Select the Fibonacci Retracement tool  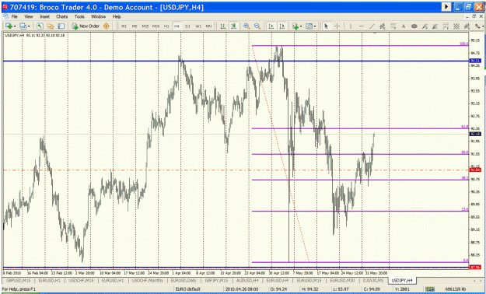point(393,26)
